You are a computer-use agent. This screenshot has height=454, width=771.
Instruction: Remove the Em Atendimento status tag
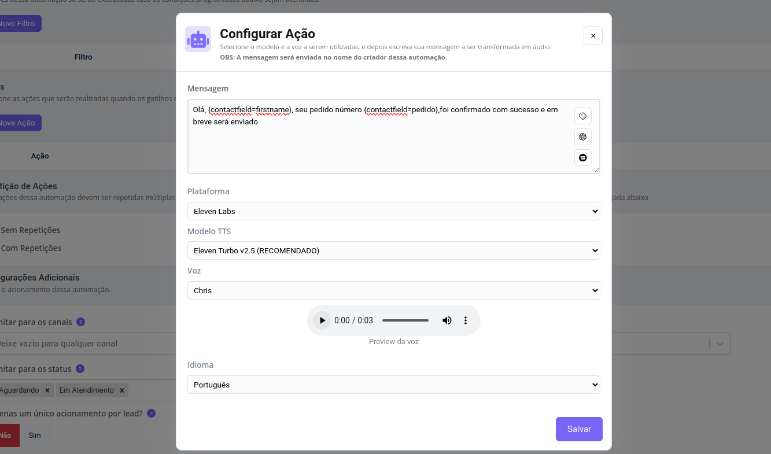tap(122, 390)
